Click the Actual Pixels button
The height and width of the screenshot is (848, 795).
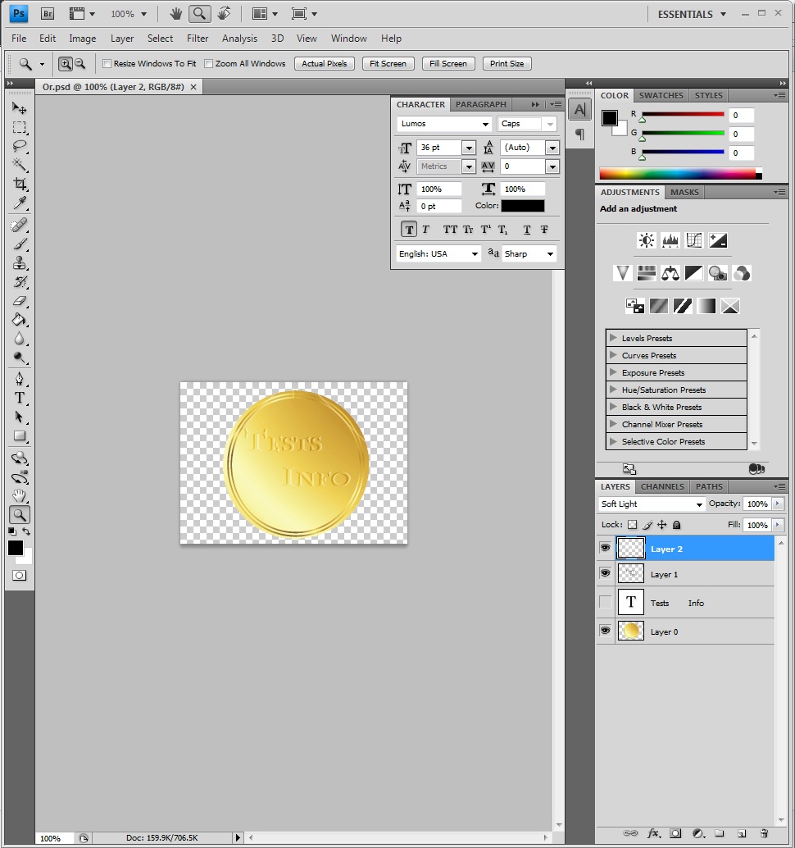pos(325,64)
